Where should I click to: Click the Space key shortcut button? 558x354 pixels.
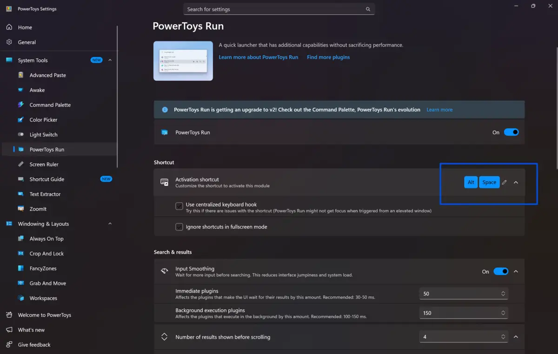489,183
